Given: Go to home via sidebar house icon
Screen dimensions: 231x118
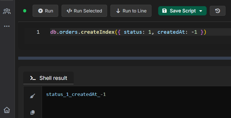Looking at the screenshot, I should [7, 110].
